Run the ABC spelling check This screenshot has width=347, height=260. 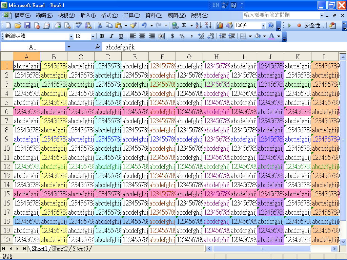79,26
